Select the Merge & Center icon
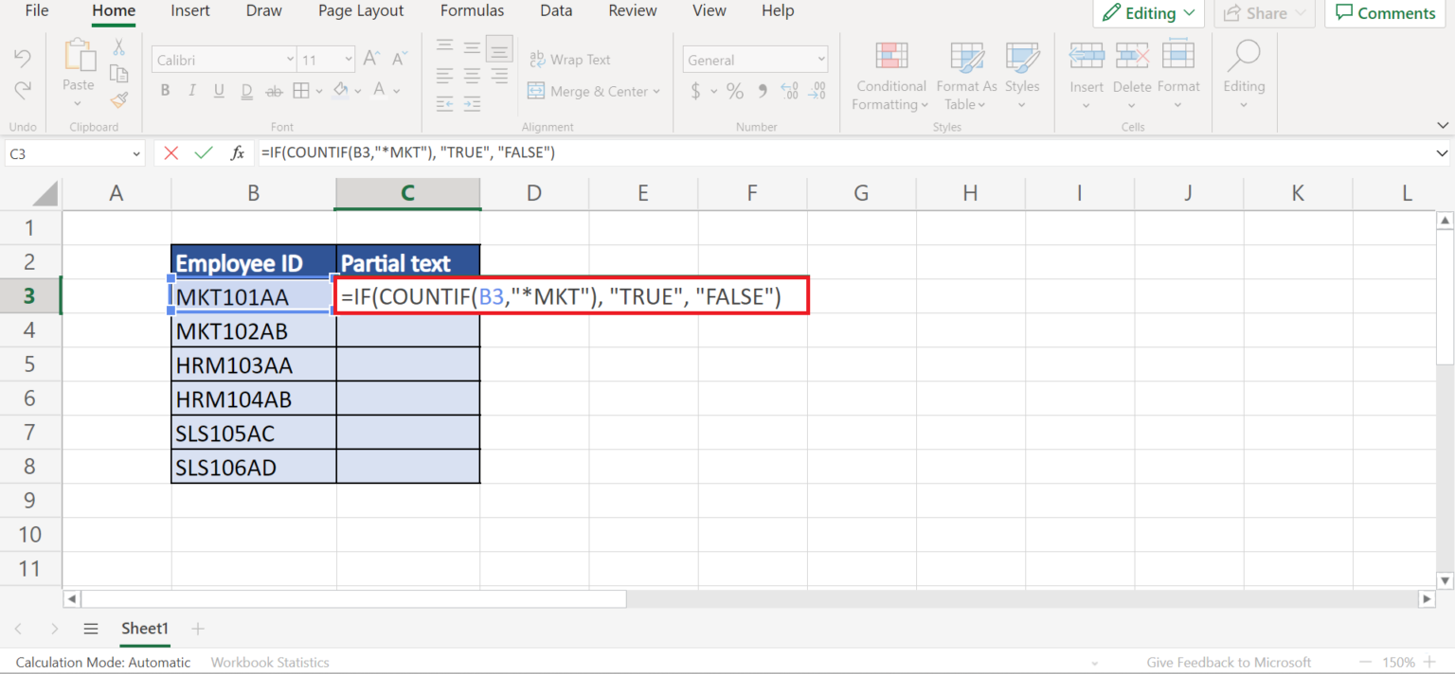 [x=538, y=91]
